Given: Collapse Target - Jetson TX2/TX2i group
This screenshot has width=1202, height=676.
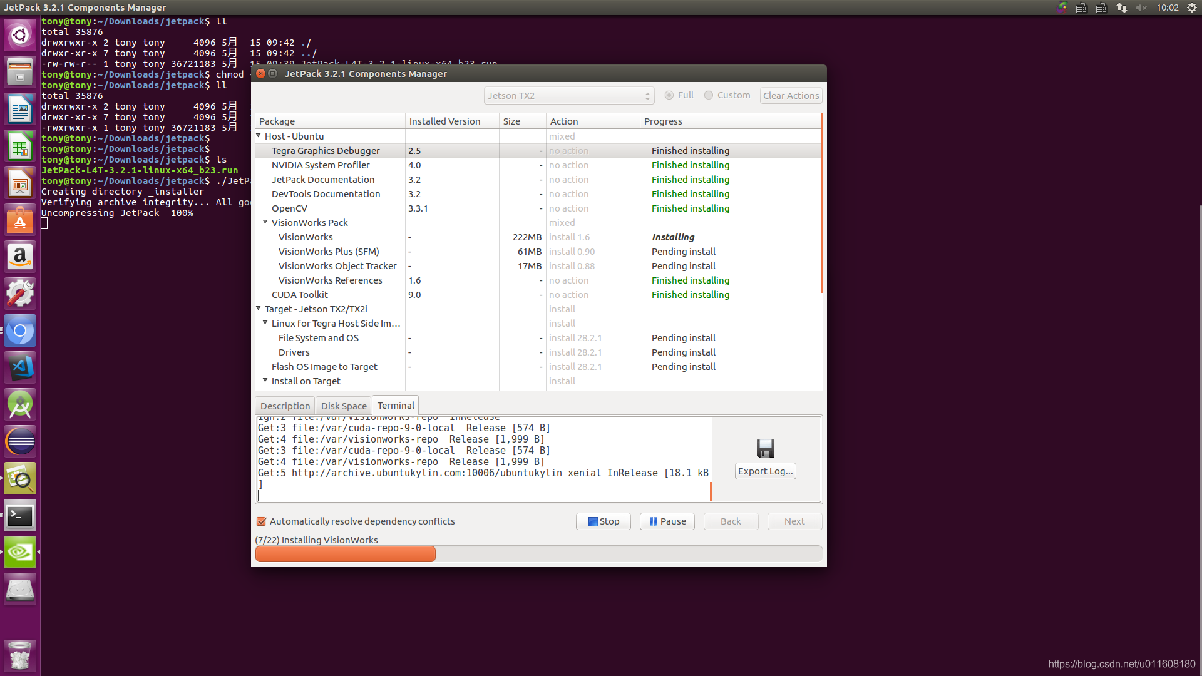Looking at the screenshot, I should [x=259, y=309].
